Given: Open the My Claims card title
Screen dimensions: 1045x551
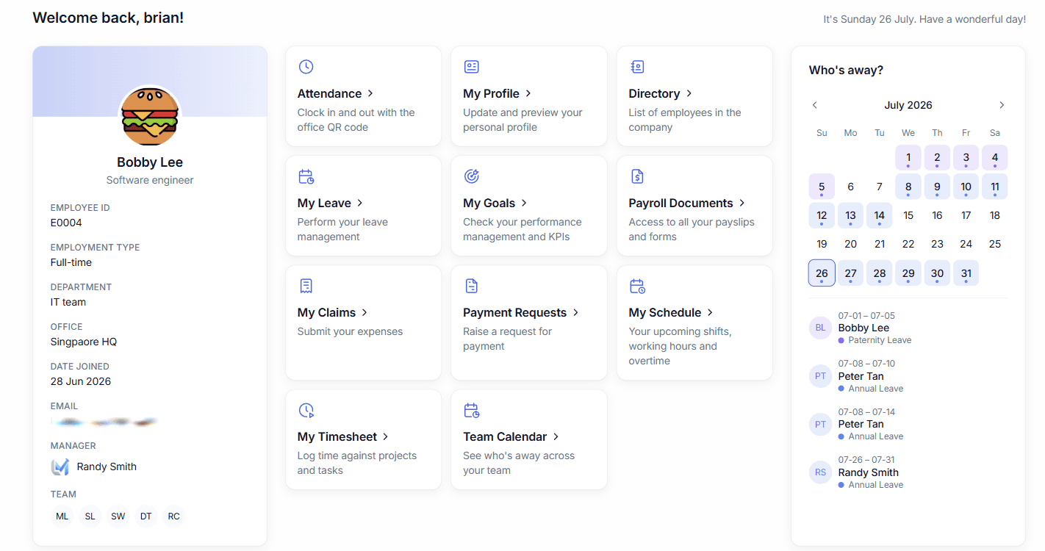Looking at the screenshot, I should (326, 312).
